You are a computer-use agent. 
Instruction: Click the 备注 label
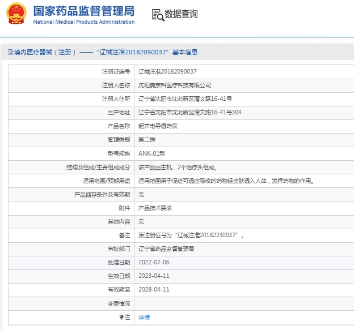pyautogui.click(x=124, y=235)
